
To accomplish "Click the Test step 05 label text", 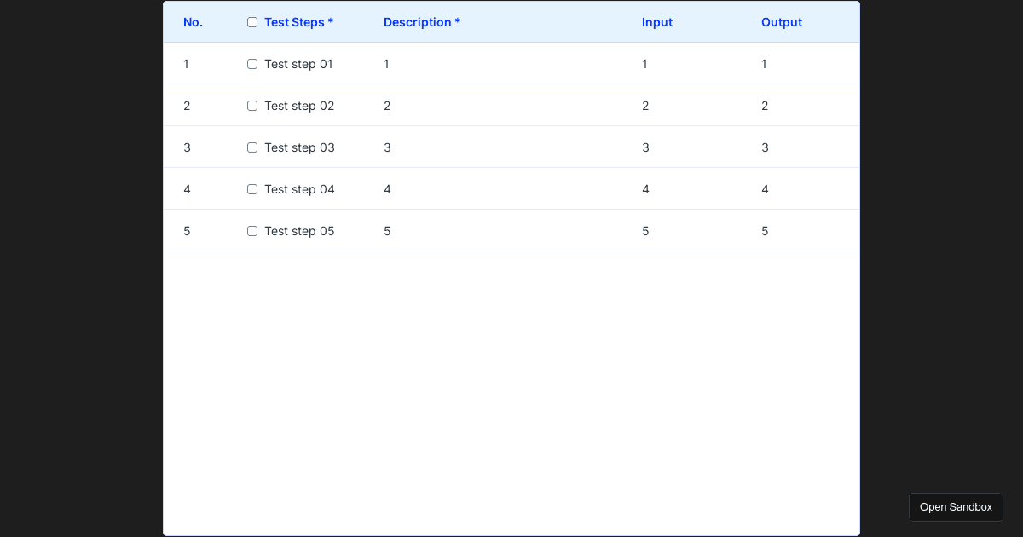I will (299, 231).
